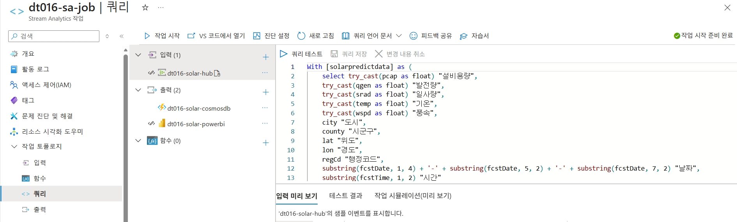
Task: Select the dt016-solar-hub input
Action: 190,73
